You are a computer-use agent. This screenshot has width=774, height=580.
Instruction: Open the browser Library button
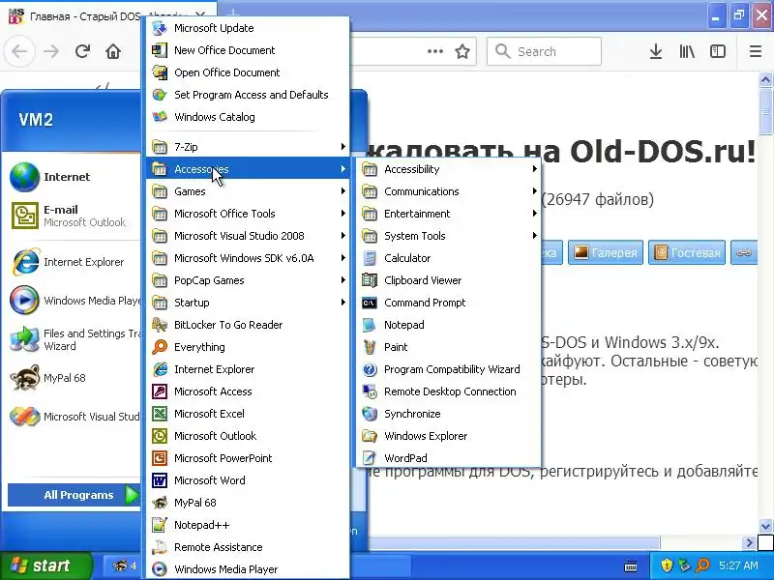click(x=687, y=51)
